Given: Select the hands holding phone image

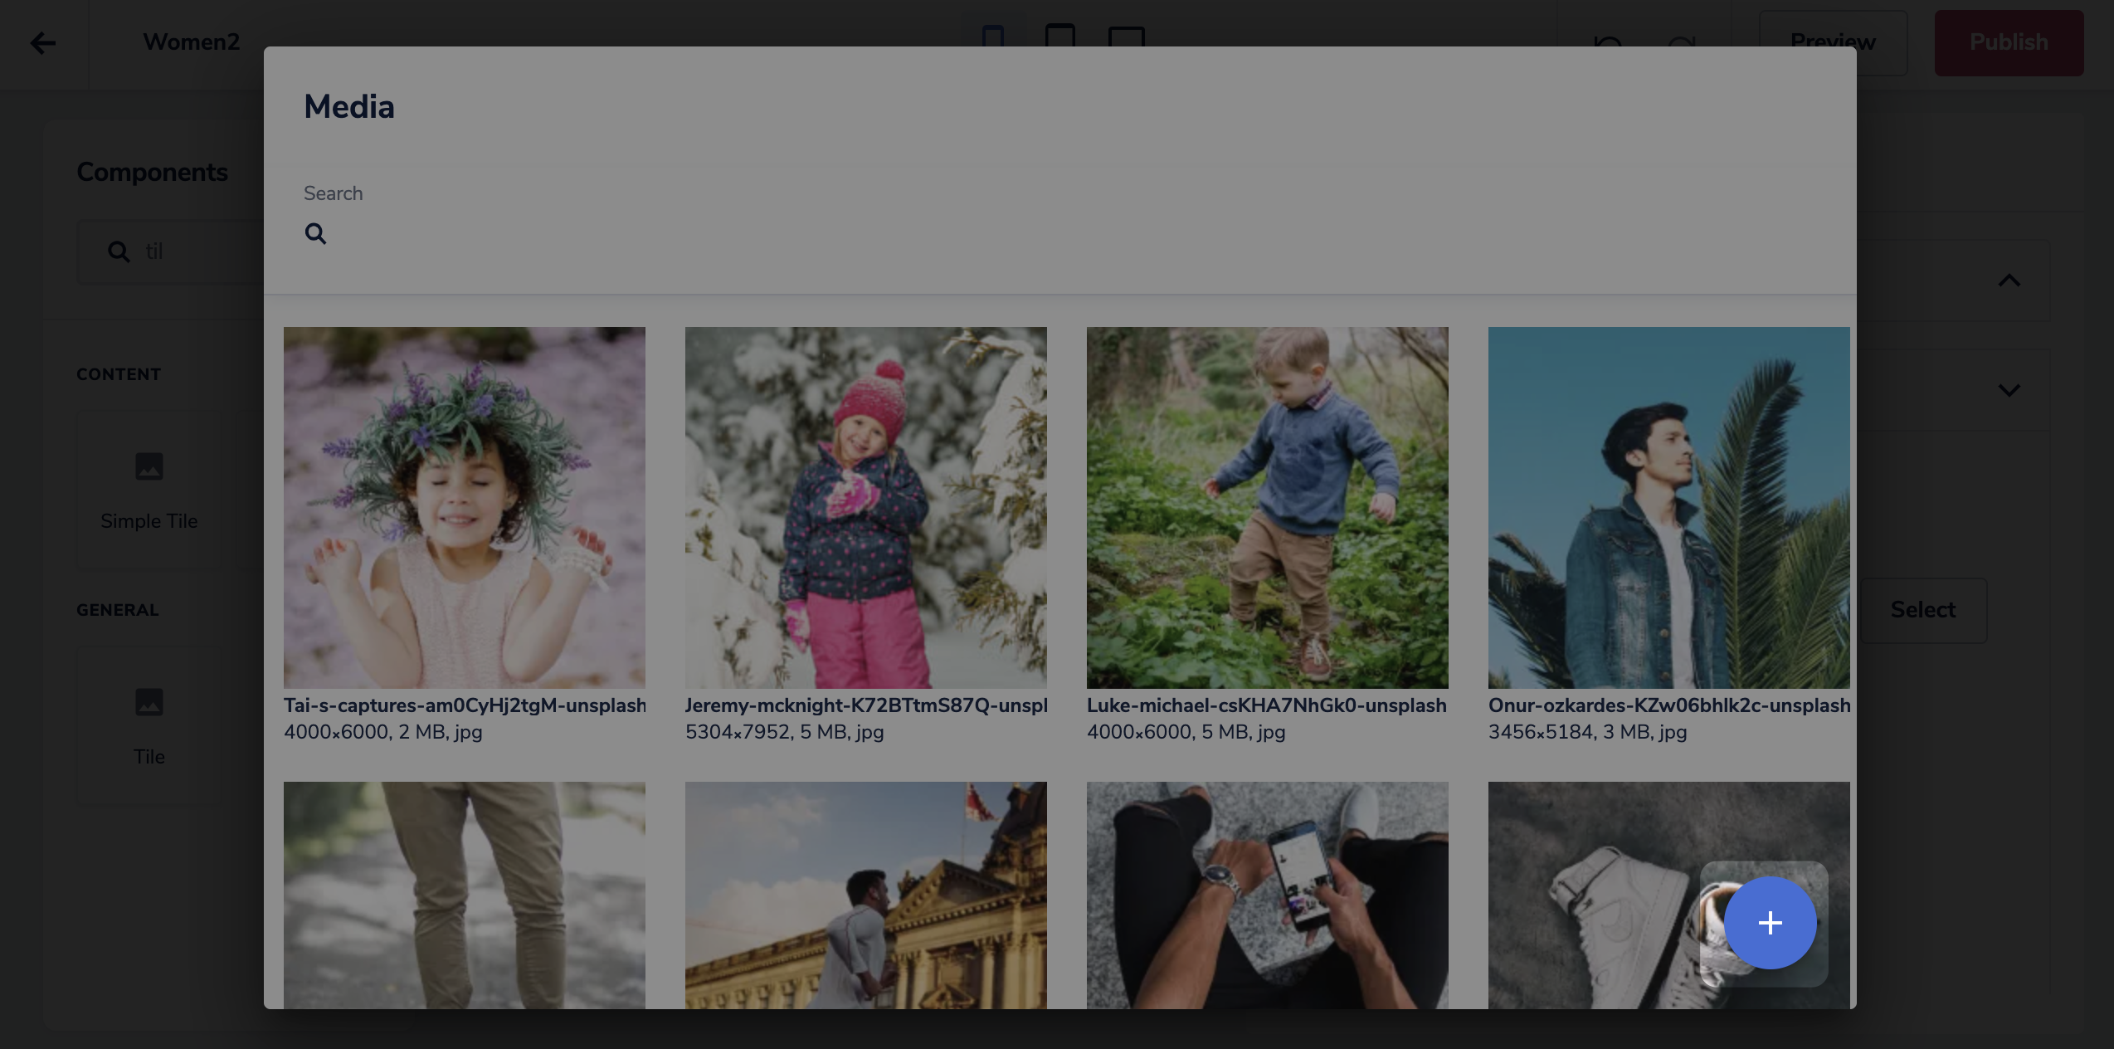Looking at the screenshot, I should coord(1268,895).
